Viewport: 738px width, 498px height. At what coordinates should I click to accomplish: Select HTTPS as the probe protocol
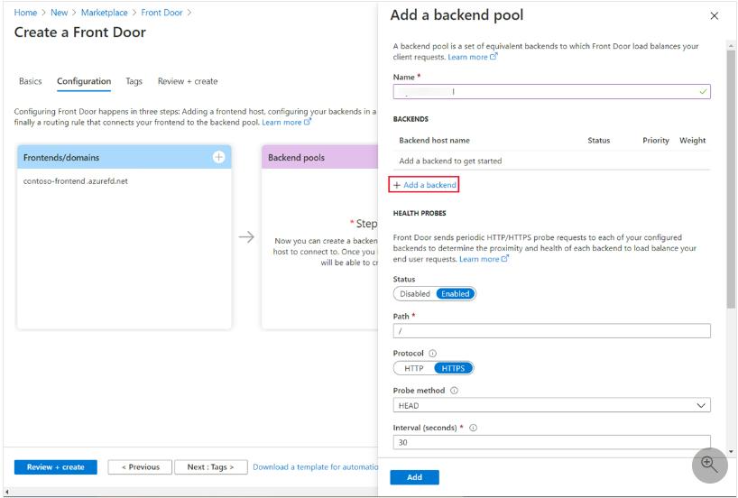(x=453, y=368)
